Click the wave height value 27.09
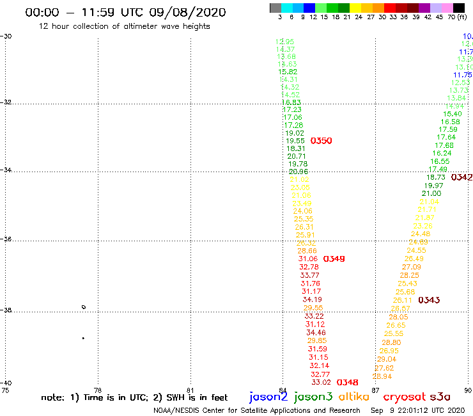 [412, 267]
